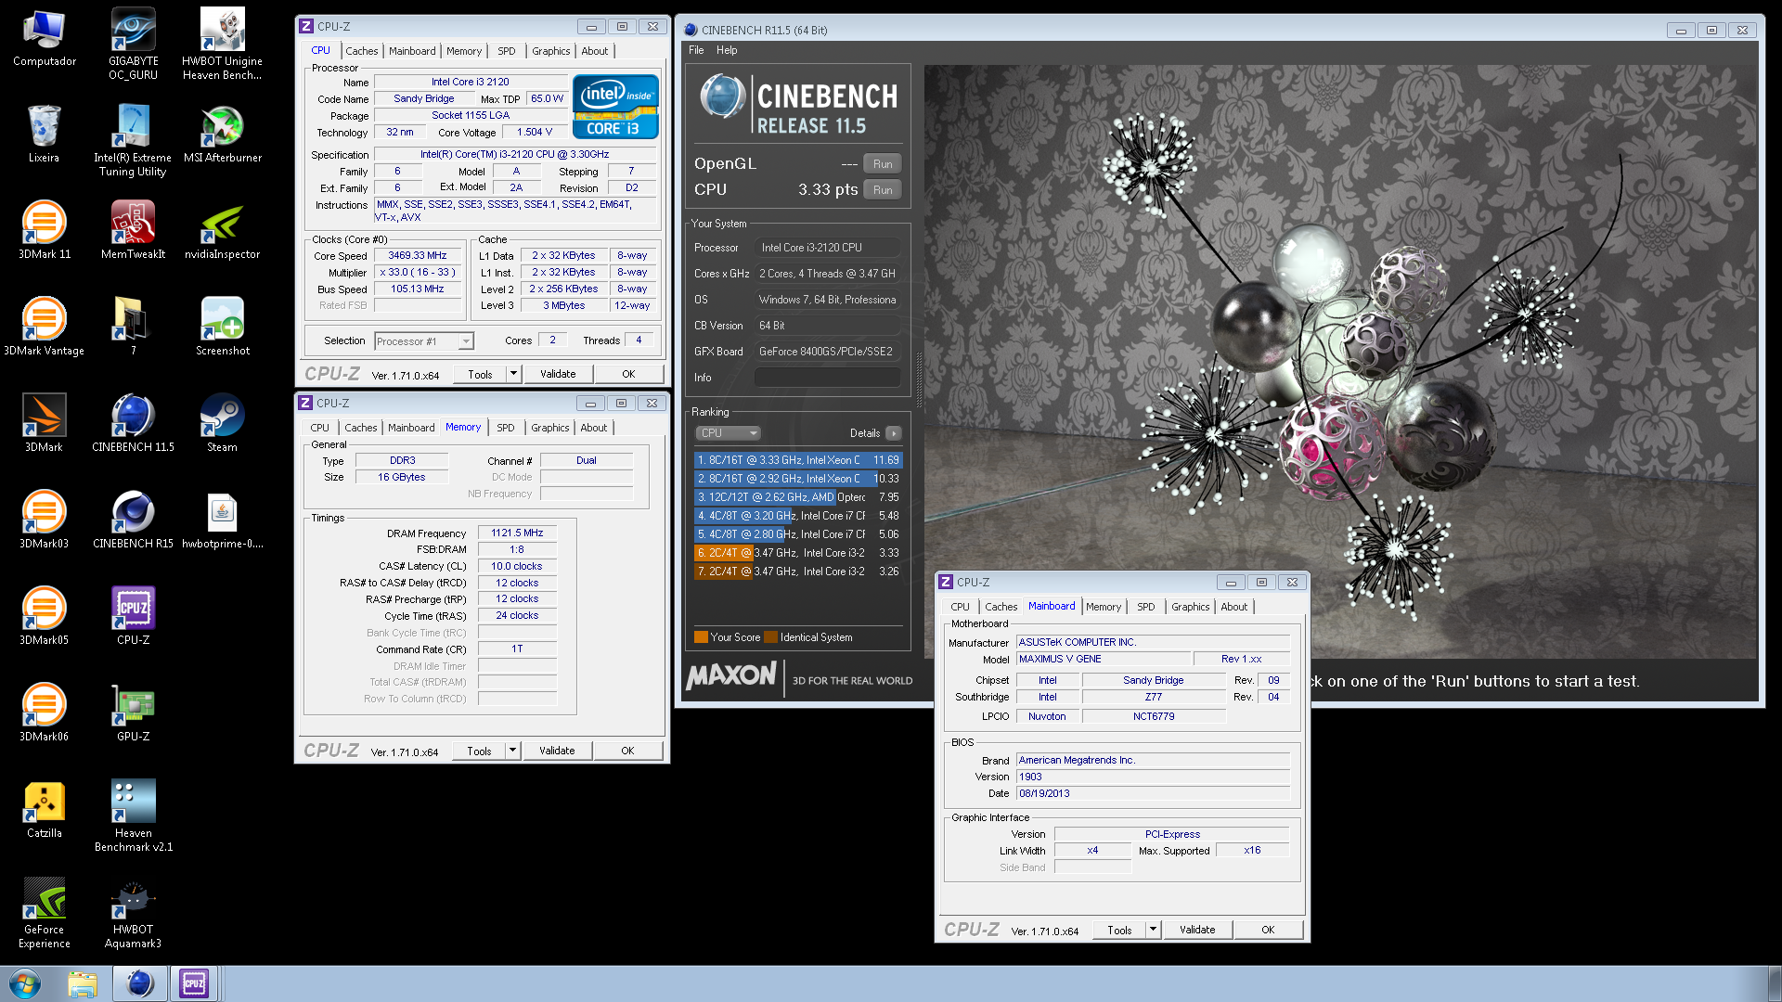This screenshot has height=1002, width=1782.
Task: Open Cinebench ranking CPU dropdown
Action: coord(728,433)
